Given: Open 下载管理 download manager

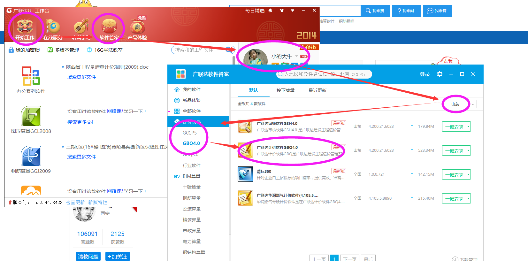Looking at the screenshot, I should pos(465,259).
